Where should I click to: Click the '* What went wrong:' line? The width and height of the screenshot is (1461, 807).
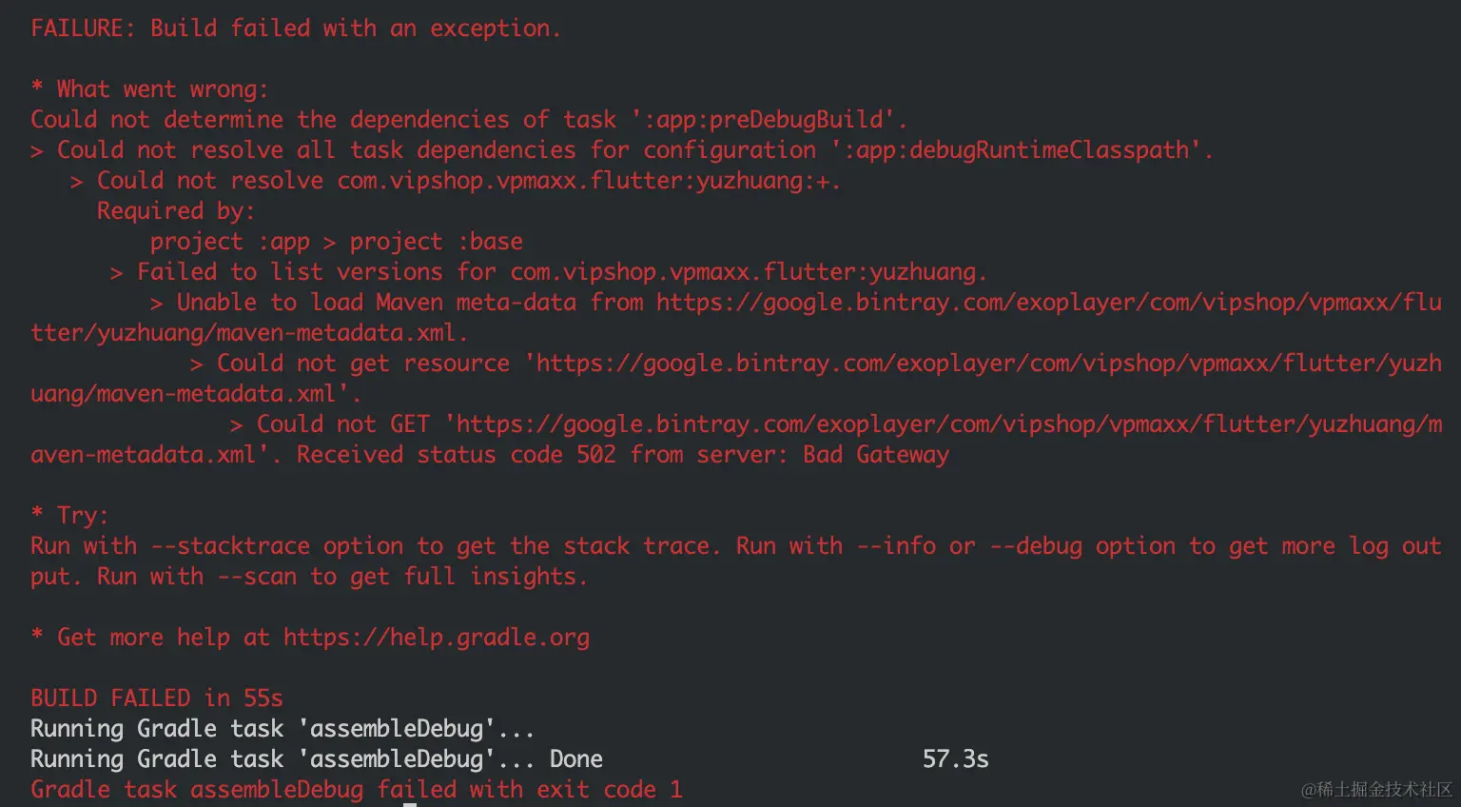pos(150,89)
